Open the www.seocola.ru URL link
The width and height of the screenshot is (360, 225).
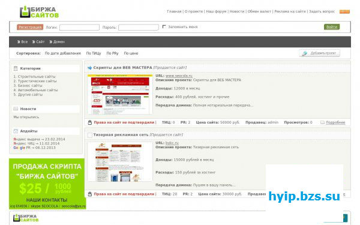[x=179, y=76]
